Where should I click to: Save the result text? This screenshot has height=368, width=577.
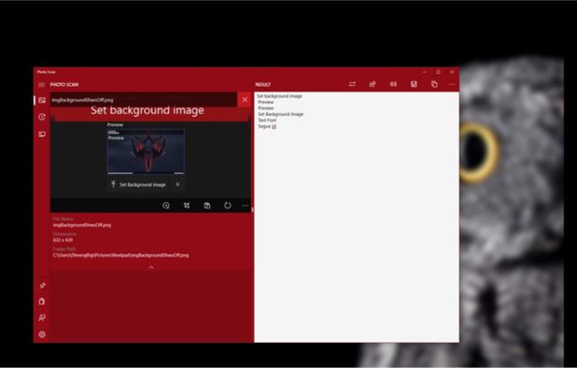[x=414, y=84]
